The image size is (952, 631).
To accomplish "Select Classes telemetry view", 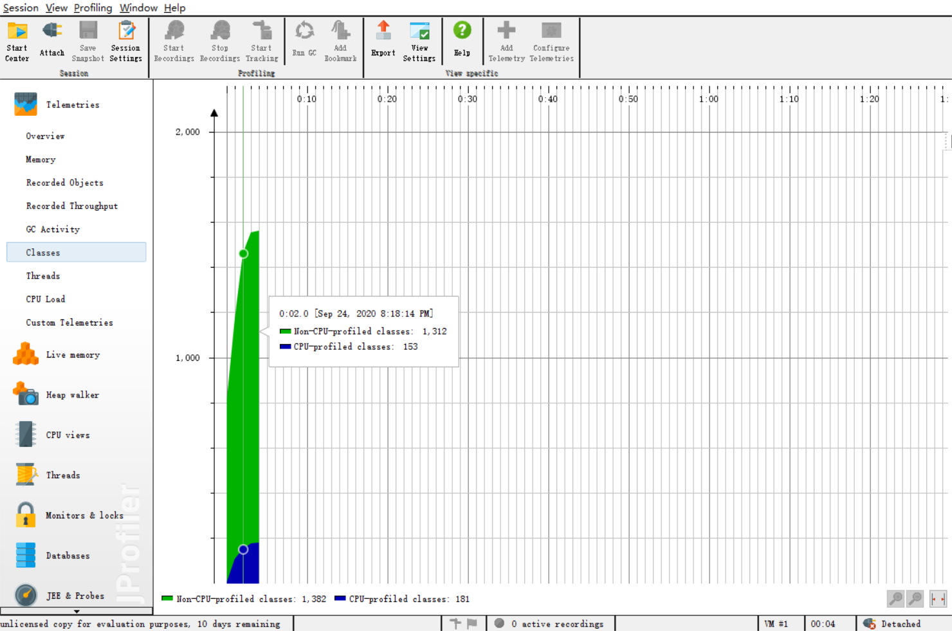I will (x=77, y=252).
